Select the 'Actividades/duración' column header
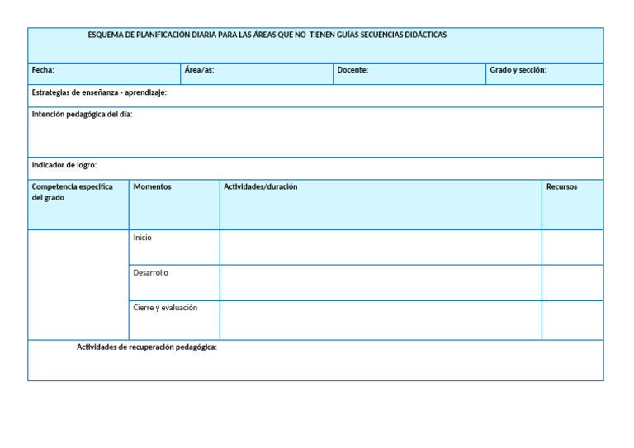Image resolution: width=634 pixels, height=448 pixels. tap(381, 205)
